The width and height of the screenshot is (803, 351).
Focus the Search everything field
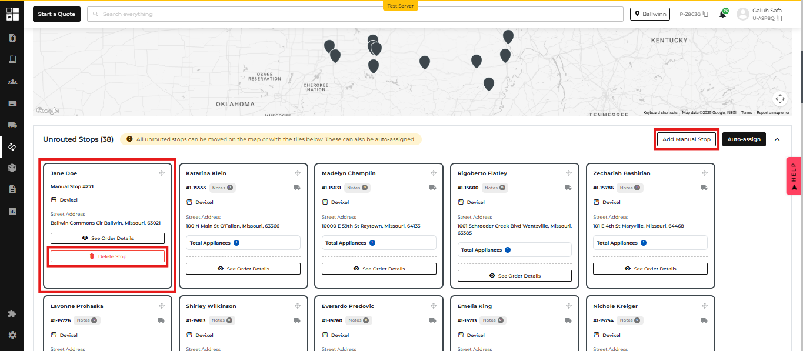click(355, 14)
